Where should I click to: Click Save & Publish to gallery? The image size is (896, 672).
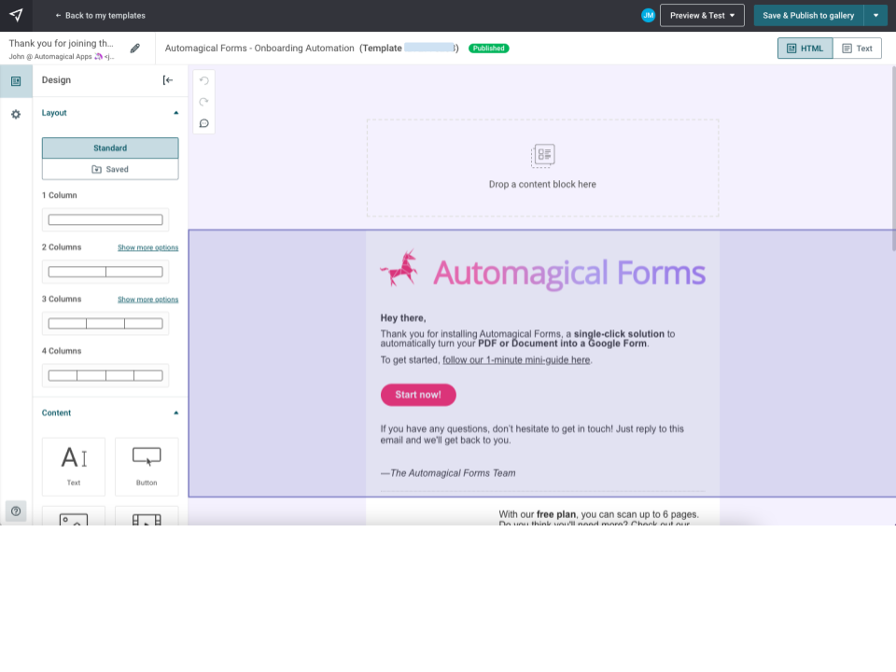(x=808, y=16)
